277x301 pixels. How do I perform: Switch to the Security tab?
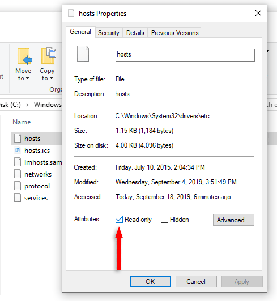pos(109,33)
